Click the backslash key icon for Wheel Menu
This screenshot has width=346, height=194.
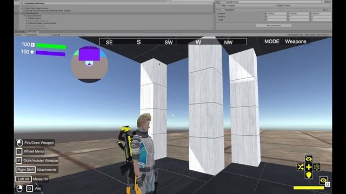pyautogui.click(x=19, y=151)
